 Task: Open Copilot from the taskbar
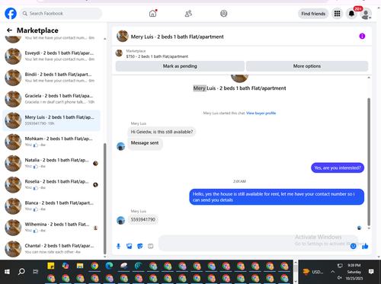point(66,266)
